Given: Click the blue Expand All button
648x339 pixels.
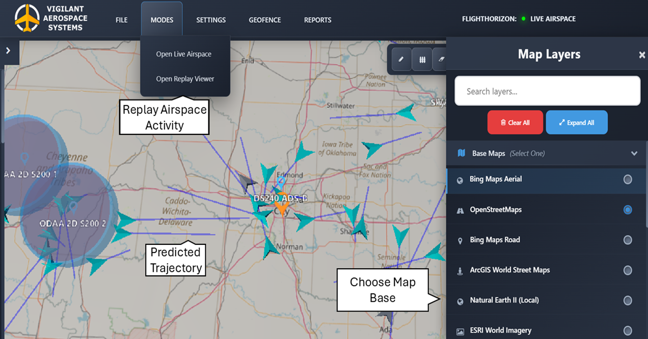Looking at the screenshot, I should point(576,123).
